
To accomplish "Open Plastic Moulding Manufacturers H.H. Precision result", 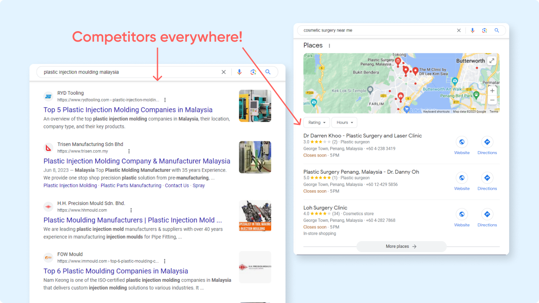I will [x=133, y=220].
